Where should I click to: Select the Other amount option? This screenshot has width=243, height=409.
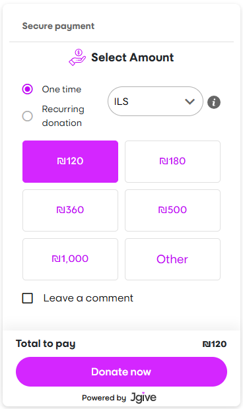(x=172, y=259)
